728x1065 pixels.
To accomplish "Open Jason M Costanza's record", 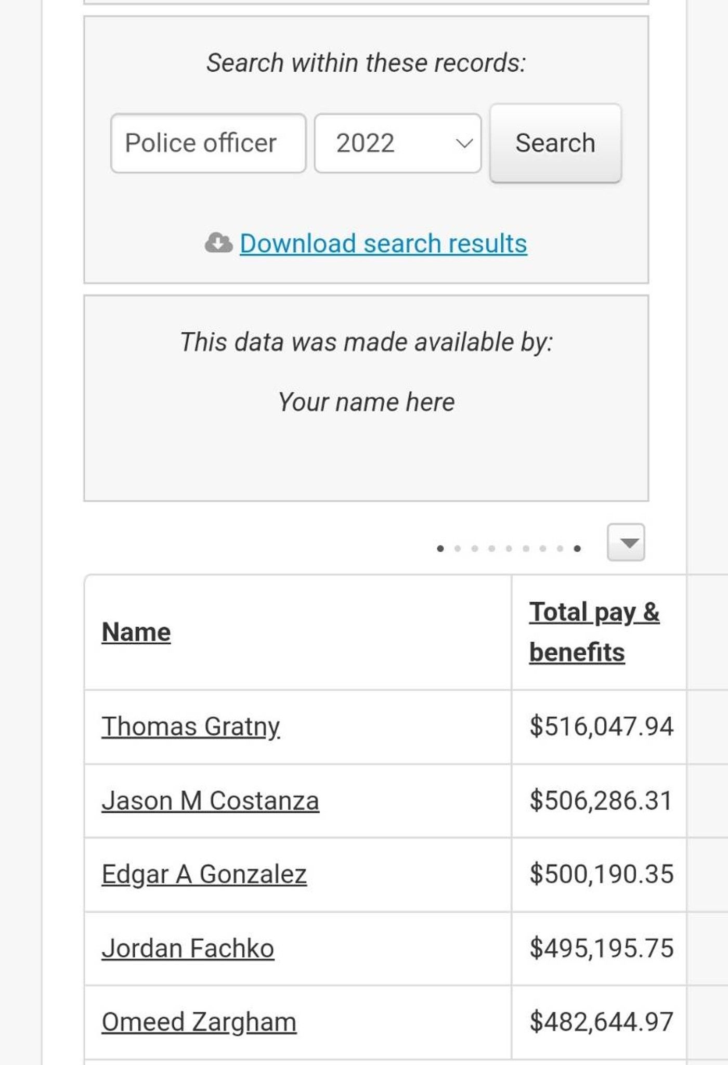I will [x=210, y=800].
